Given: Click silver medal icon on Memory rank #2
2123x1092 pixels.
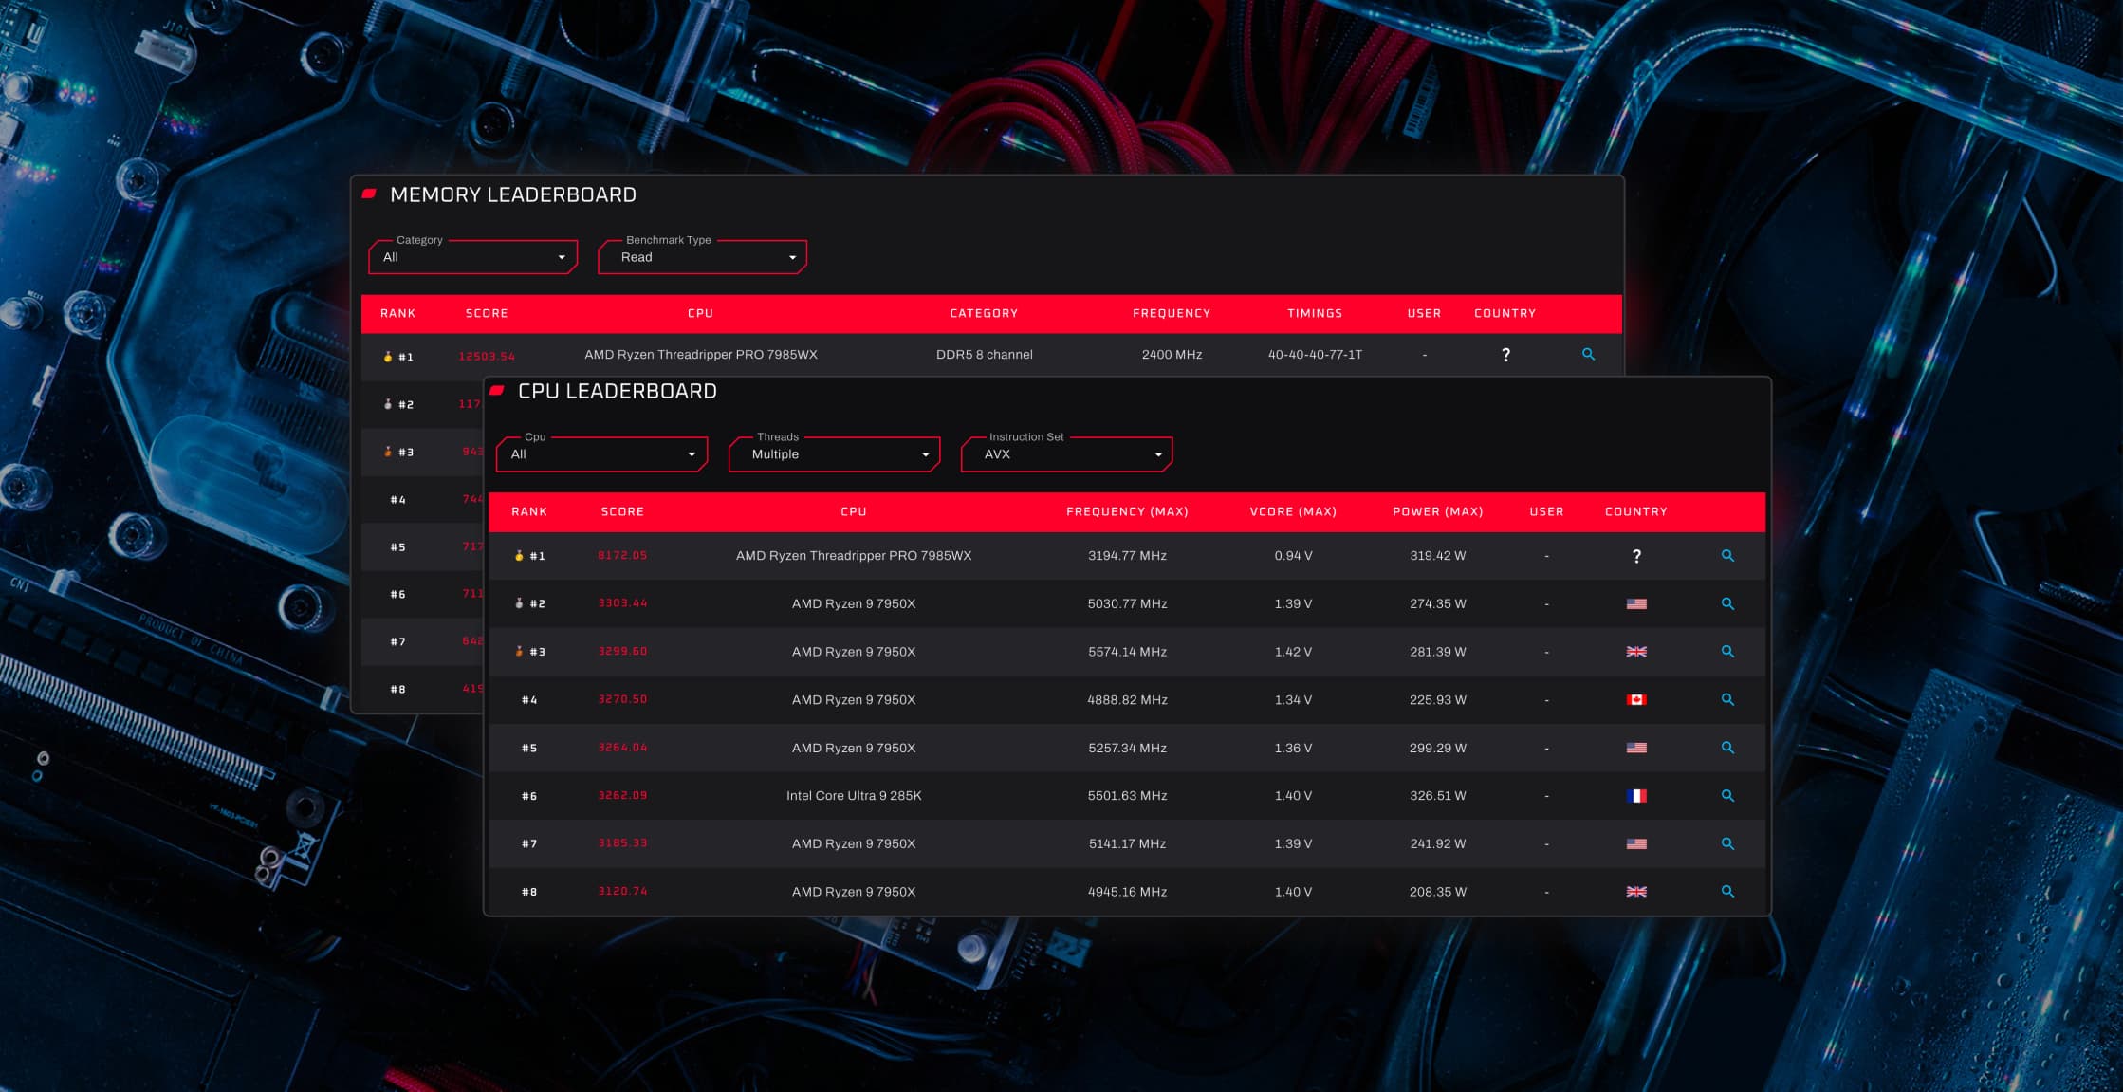Looking at the screenshot, I should point(388,404).
